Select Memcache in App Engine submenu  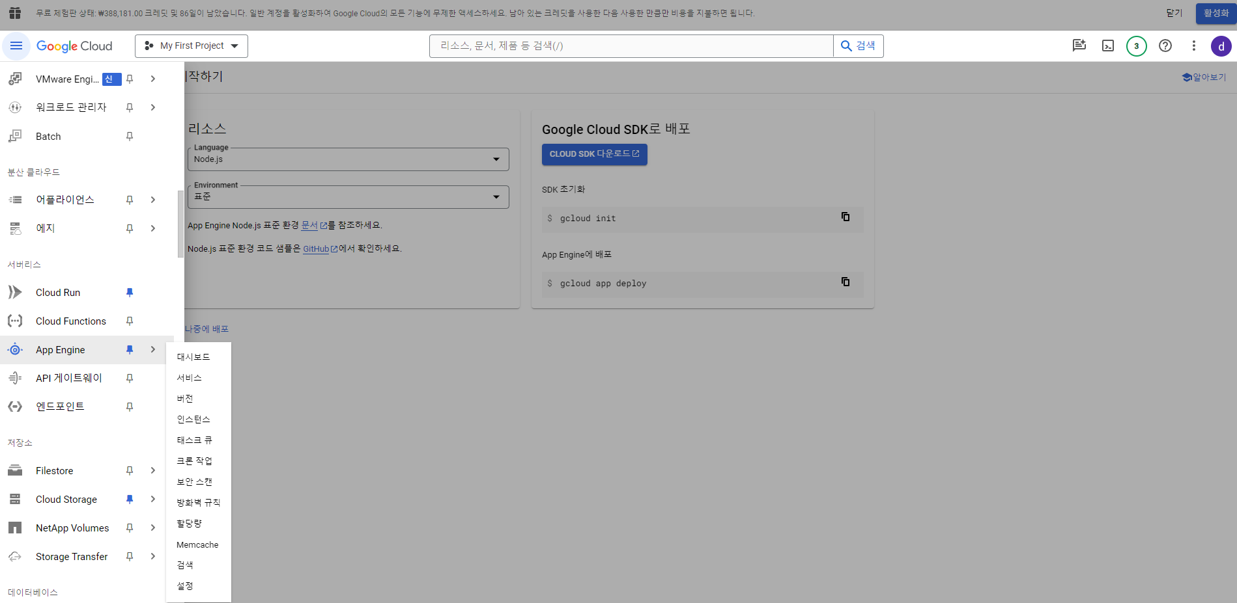click(197, 544)
